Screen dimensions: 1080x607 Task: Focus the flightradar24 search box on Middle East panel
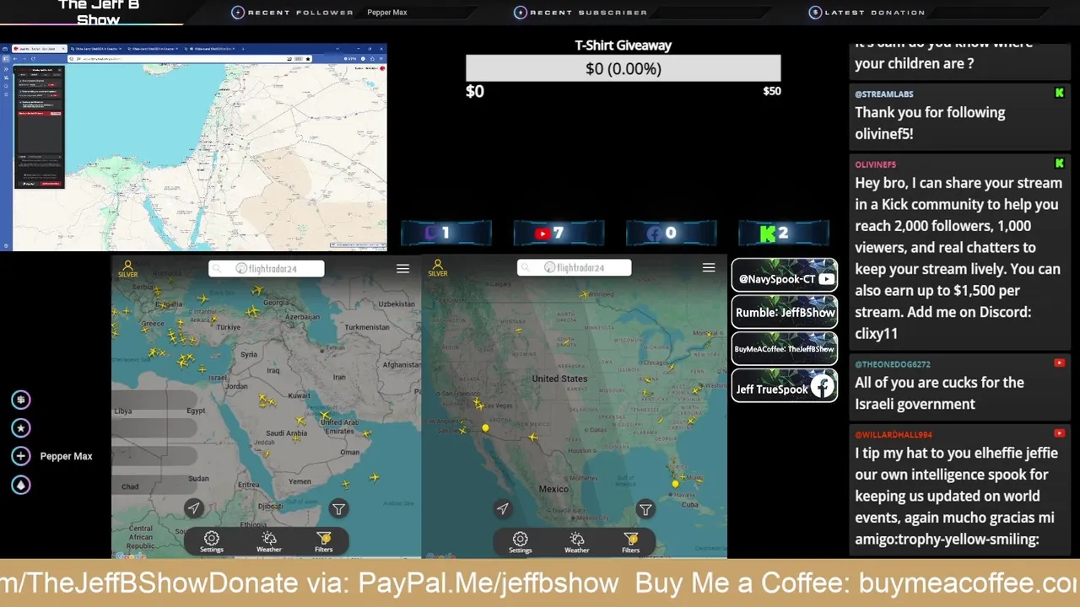pos(267,268)
